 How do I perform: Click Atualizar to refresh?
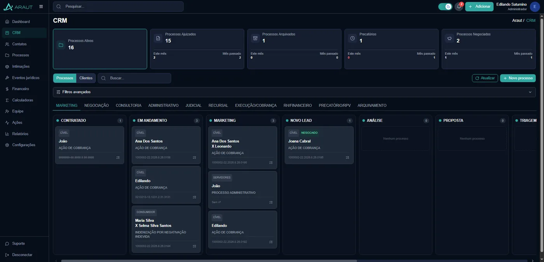pos(485,78)
